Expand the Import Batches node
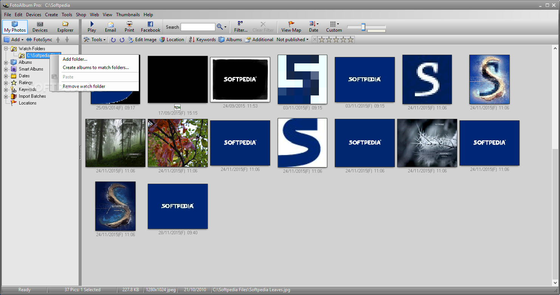This screenshot has width=560, height=295. tap(6, 96)
